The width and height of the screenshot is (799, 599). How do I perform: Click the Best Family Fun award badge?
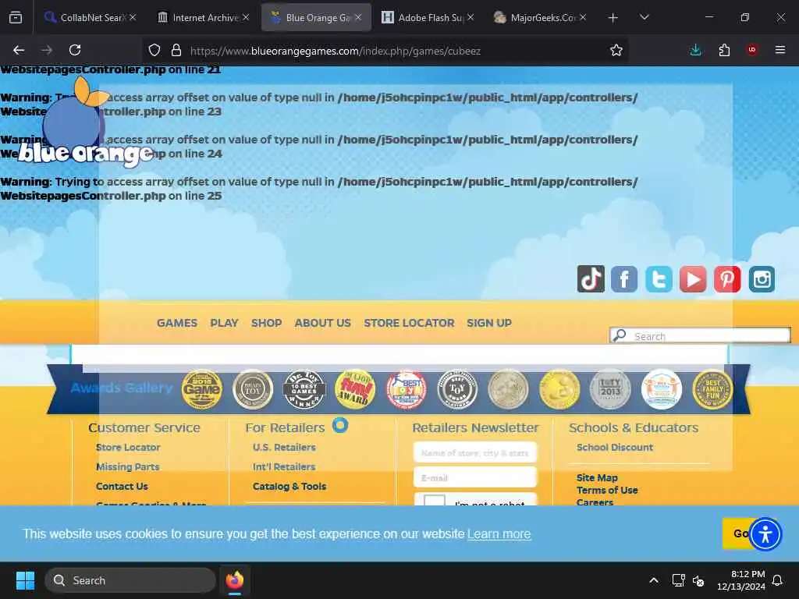pos(712,389)
